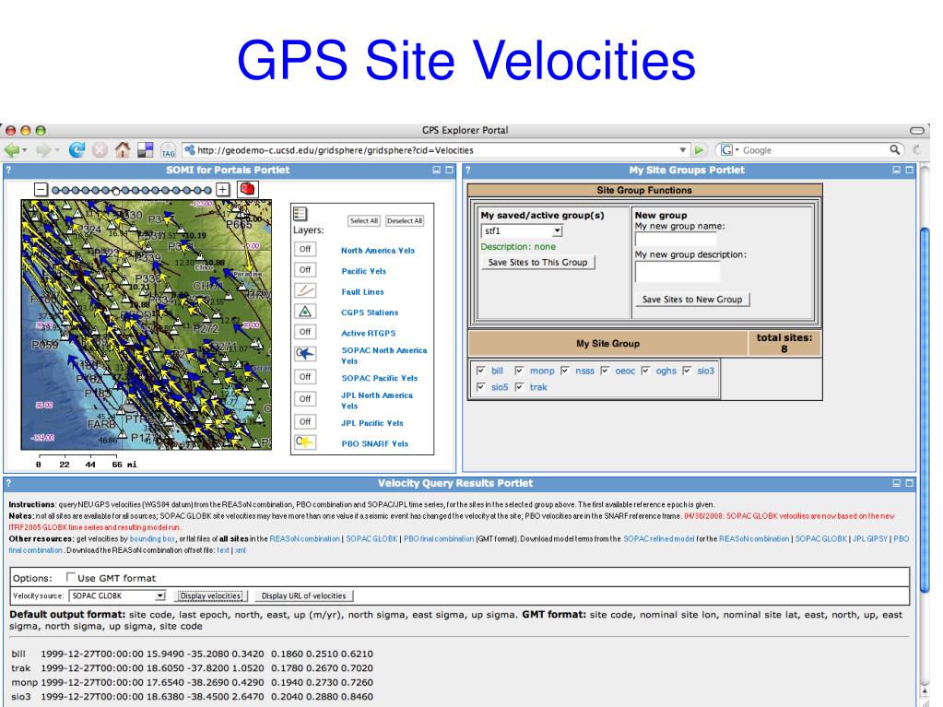
Task: Click the Stop loading icon
Action: [100, 149]
